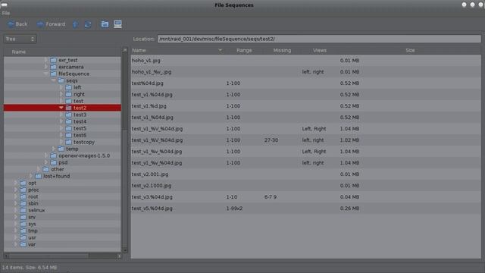Select the psd folder icon
The image size is (485, 273).
point(54,162)
